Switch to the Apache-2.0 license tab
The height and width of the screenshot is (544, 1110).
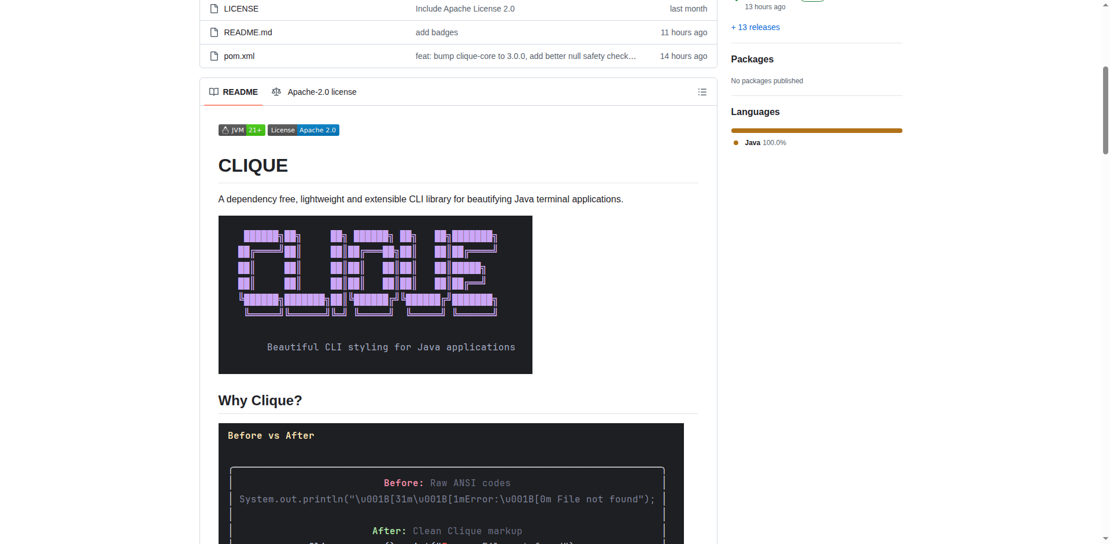(321, 92)
